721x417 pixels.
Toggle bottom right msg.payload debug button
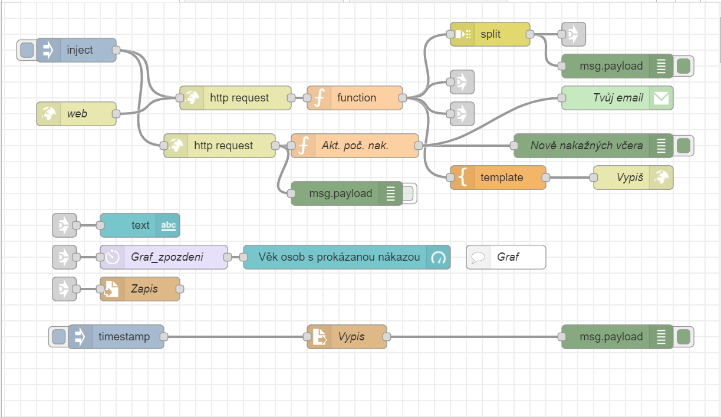[x=683, y=337]
